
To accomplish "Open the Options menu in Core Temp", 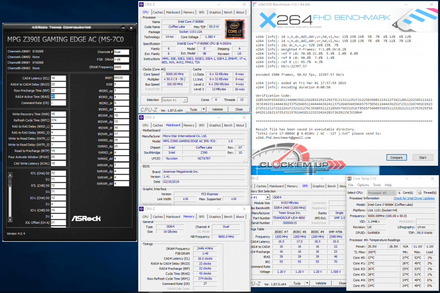I will coord(363,185).
